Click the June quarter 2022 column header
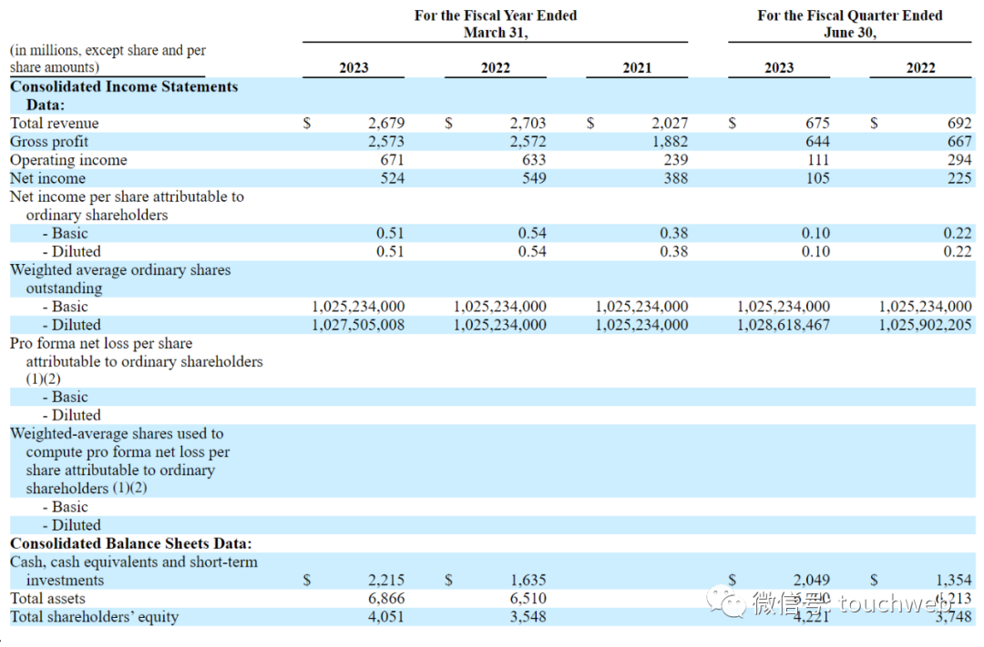The image size is (984, 647). tap(920, 67)
